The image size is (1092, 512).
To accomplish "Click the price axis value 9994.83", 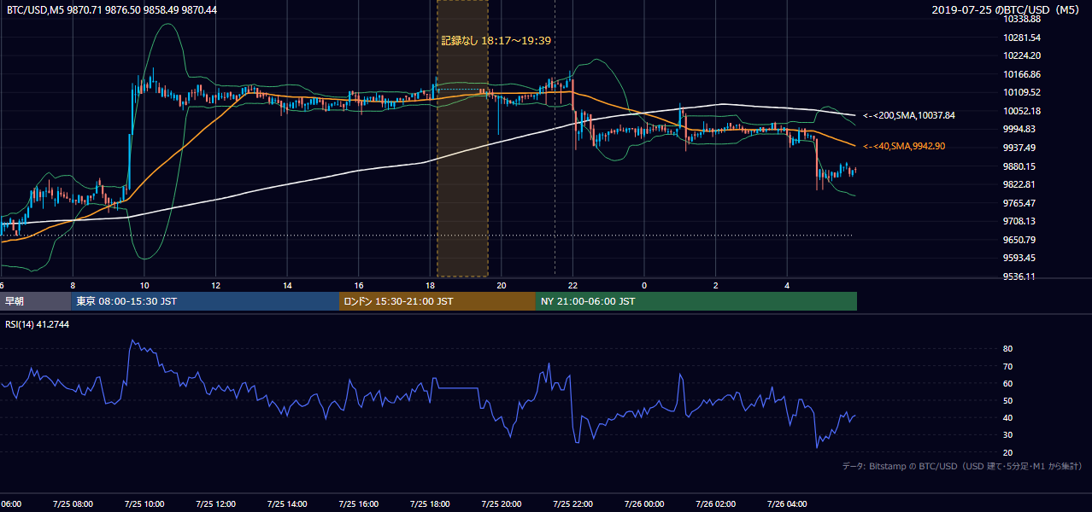I will click(x=1021, y=129).
